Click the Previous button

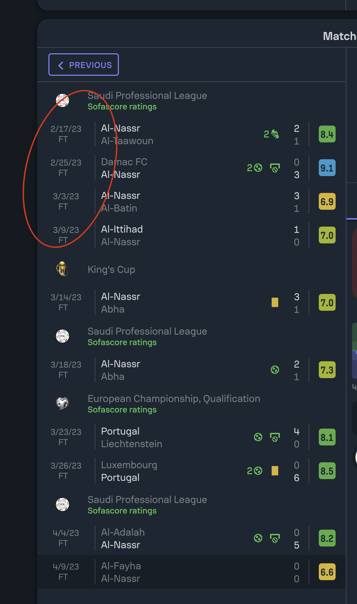[83, 65]
